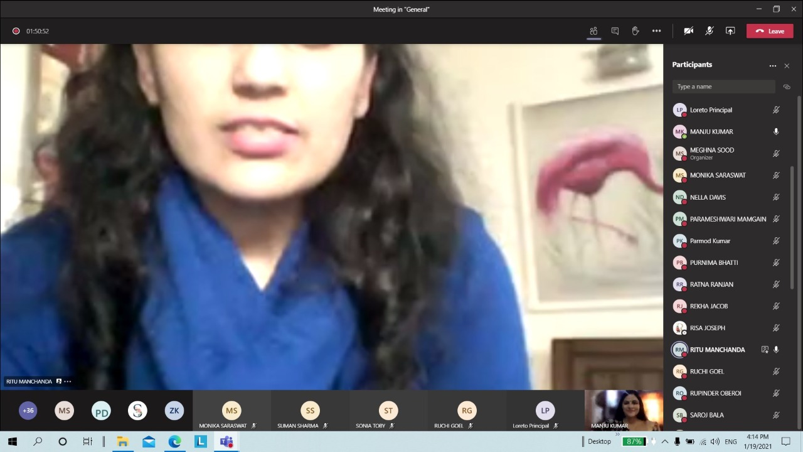Raise your hand in the meeting
The height and width of the screenshot is (452, 803).
[635, 31]
